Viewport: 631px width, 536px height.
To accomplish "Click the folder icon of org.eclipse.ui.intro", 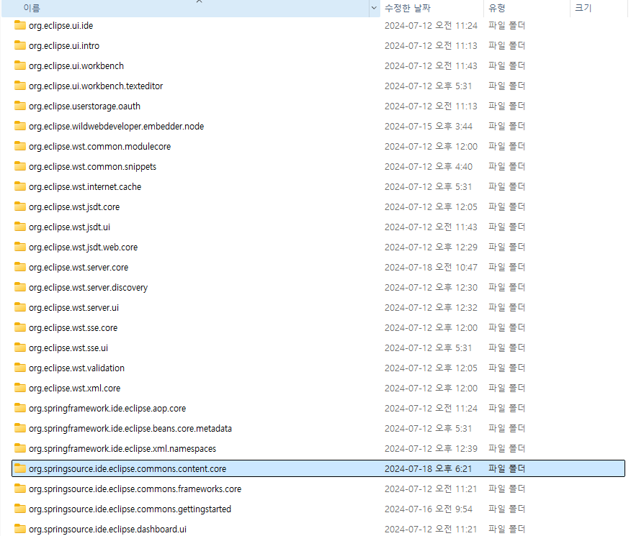I will (x=20, y=45).
